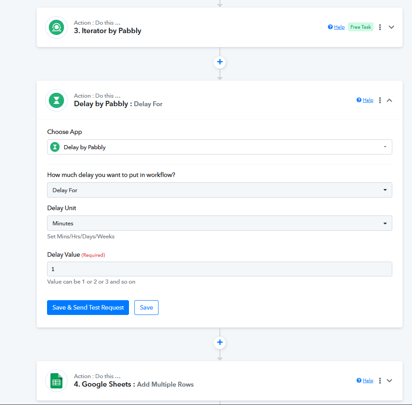Click 'Set Mins/Hrs/Days/Weeks' hint text

click(81, 237)
